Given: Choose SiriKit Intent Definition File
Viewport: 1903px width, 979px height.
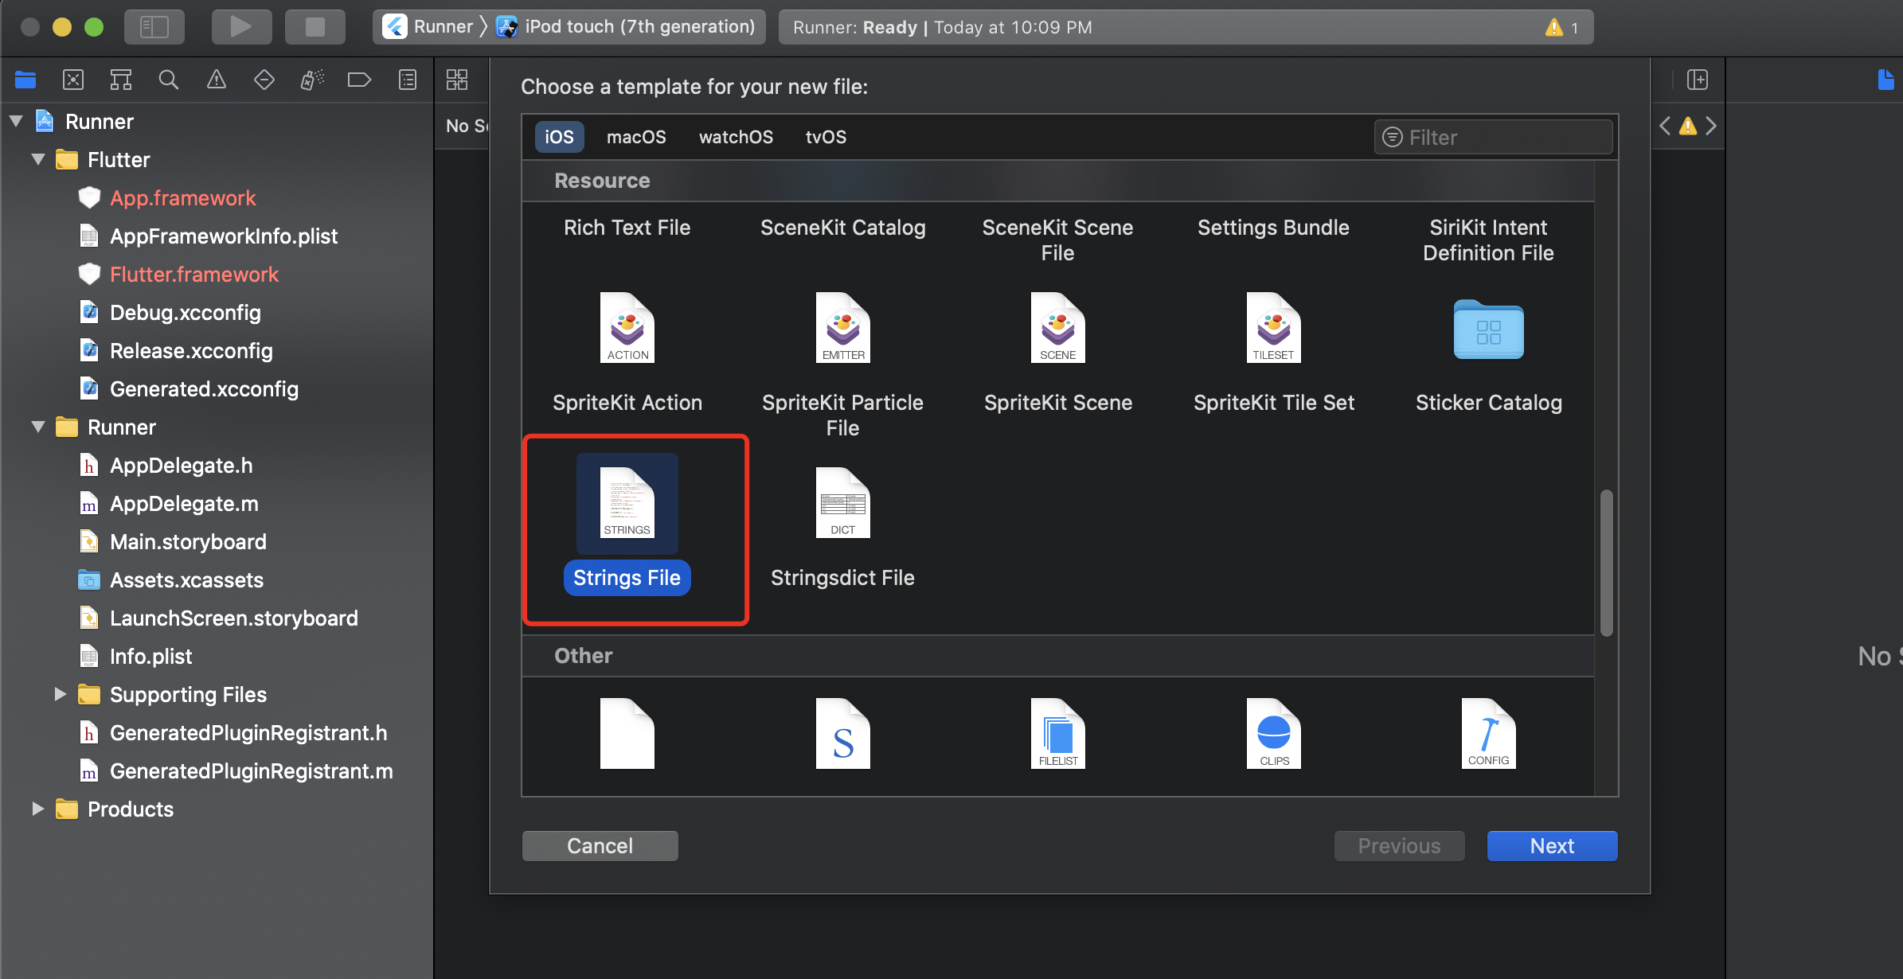Looking at the screenshot, I should tap(1489, 240).
